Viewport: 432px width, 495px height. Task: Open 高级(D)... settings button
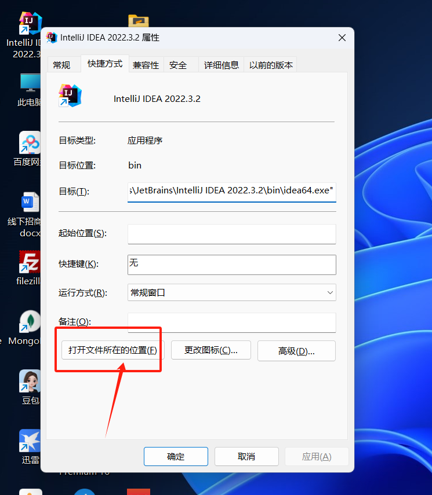[296, 351]
